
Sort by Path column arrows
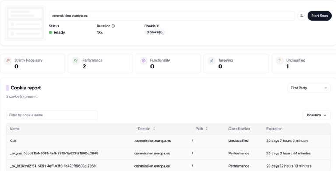(x=206, y=129)
